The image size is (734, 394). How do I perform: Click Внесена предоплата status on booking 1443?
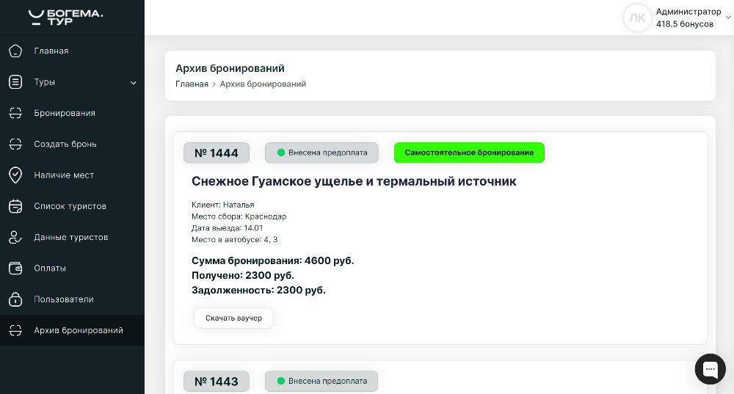[321, 381]
